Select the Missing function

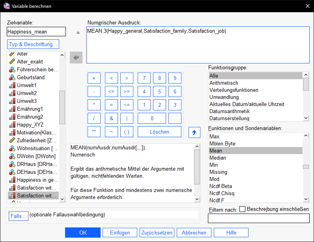pyautogui.click(x=256, y=172)
